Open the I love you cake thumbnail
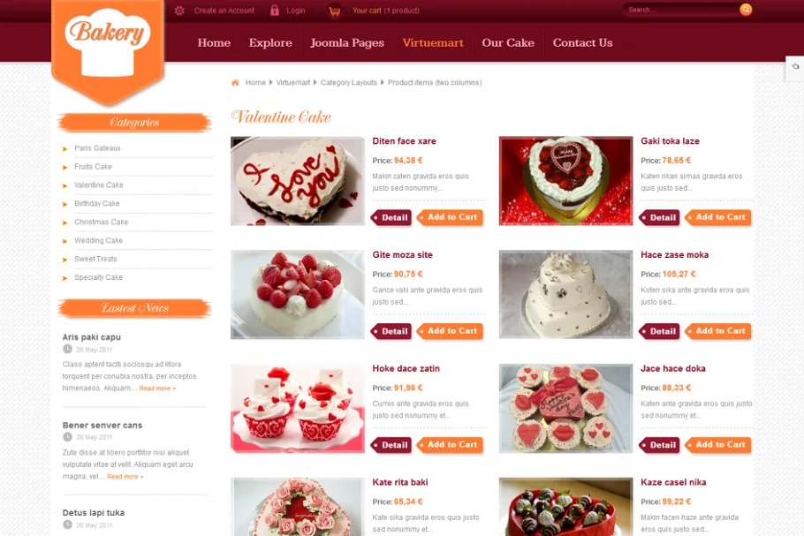Image resolution: width=804 pixels, height=536 pixels. [298, 181]
